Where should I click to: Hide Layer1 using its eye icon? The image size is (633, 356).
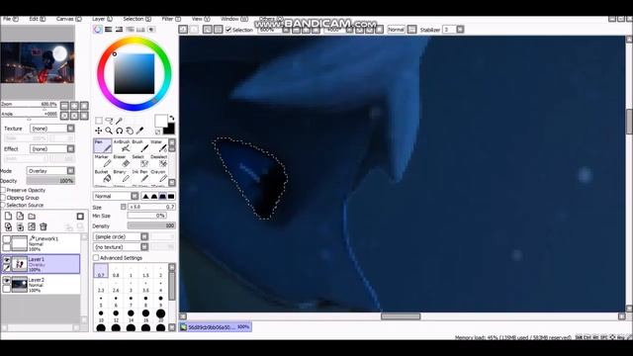(7, 260)
